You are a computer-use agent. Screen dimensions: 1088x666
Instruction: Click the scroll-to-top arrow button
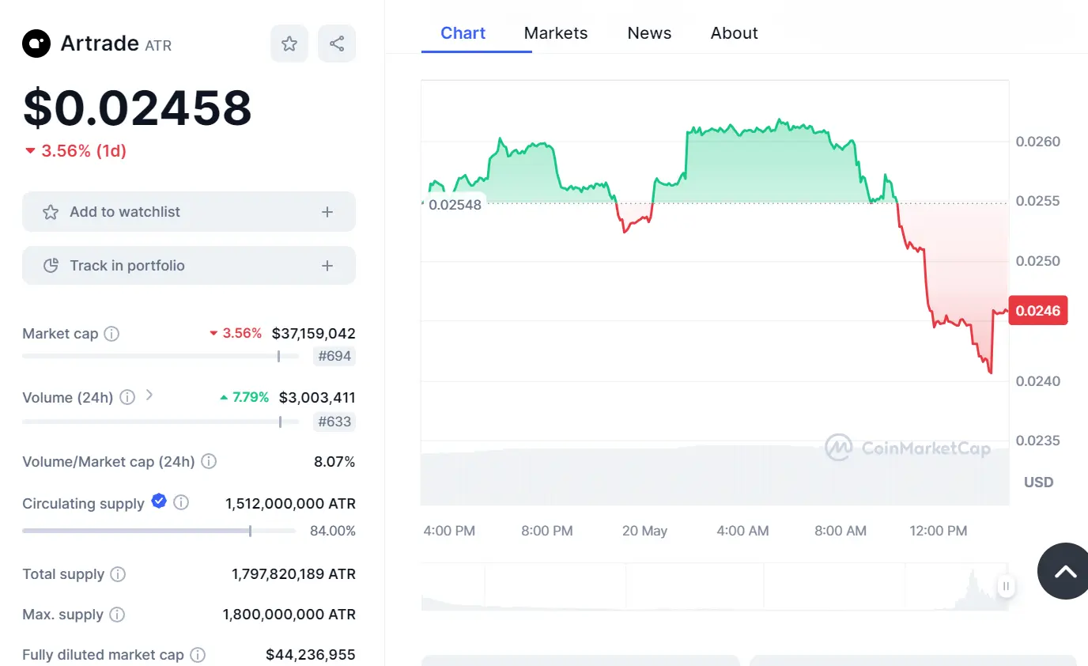[1066, 571]
